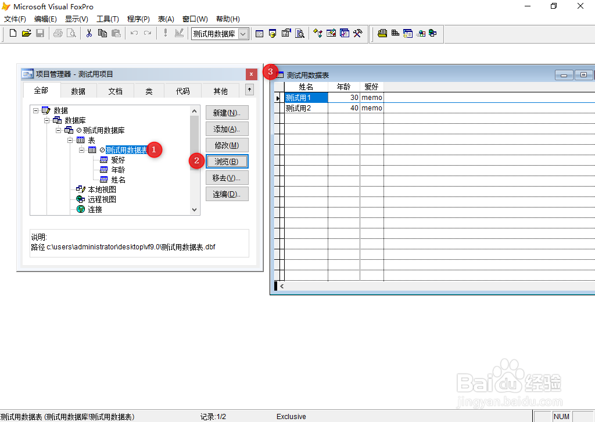
Task: Open the Document View toolbar icon
Action: pos(300,34)
